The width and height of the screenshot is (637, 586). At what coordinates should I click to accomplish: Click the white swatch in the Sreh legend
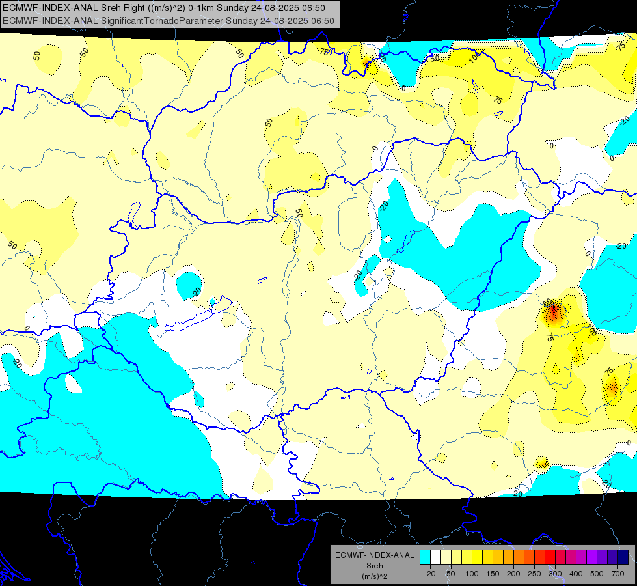point(435,557)
